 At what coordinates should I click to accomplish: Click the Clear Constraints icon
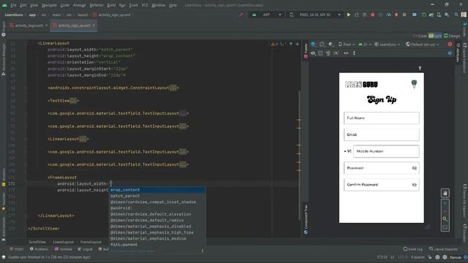click(328, 53)
